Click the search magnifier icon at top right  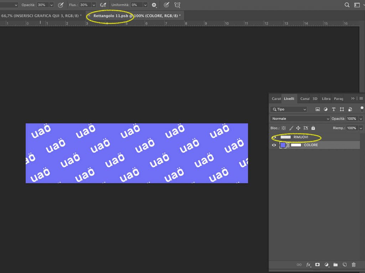point(347,5)
